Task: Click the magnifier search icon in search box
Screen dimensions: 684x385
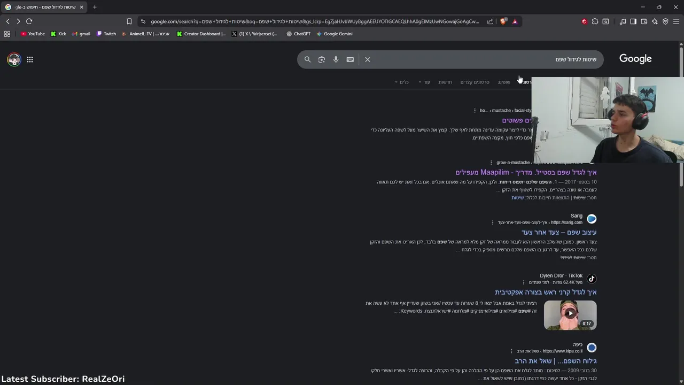Action: pos(307,59)
